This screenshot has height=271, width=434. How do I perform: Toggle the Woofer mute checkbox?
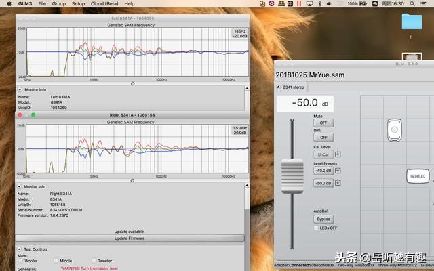point(21,260)
